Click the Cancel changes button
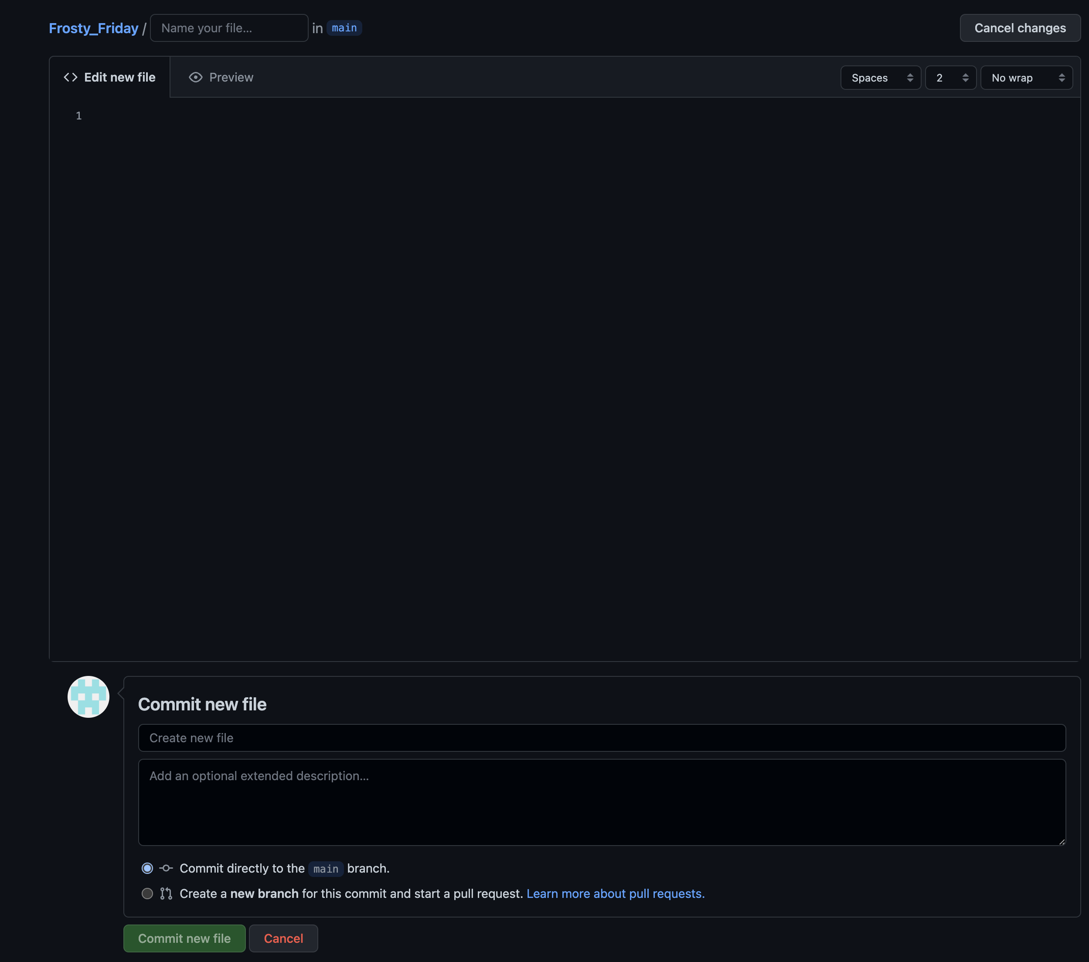Image resolution: width=1089 pixels, height=962 pixels. (1020, 28)
